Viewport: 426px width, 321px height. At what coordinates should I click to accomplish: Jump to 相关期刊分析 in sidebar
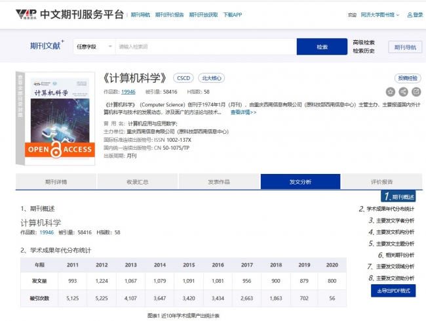point(397,255)
